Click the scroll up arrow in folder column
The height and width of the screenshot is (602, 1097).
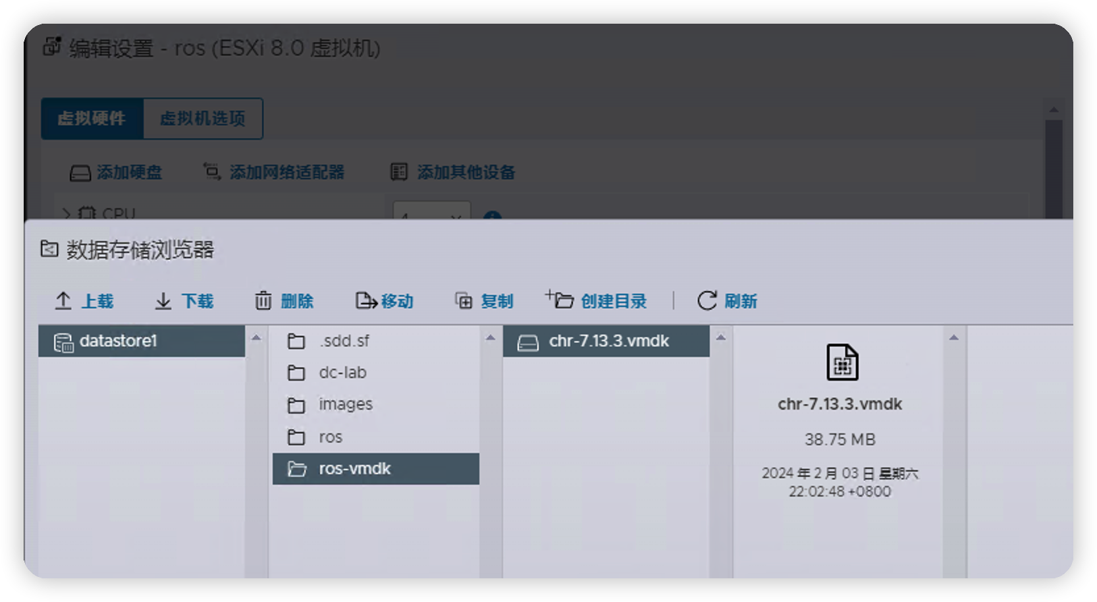491,338
